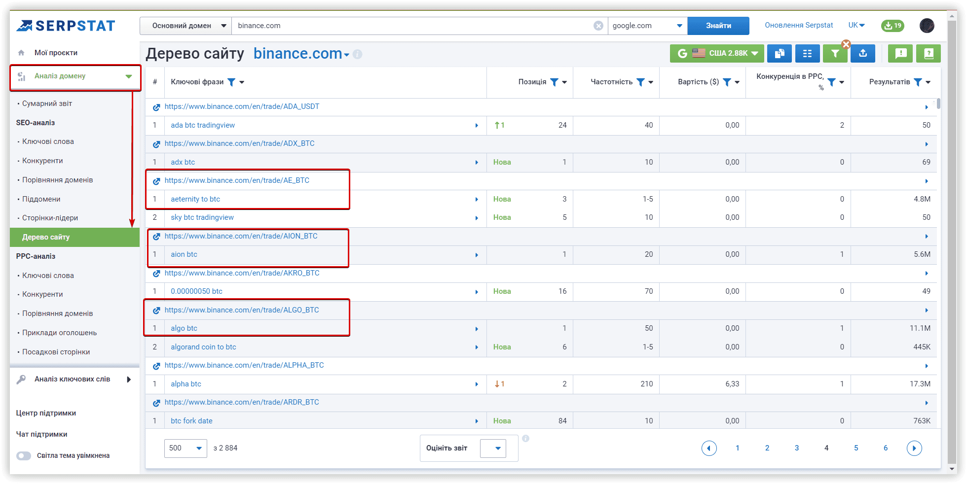Open Приклади оголошень in the sidebar

point(59,333)
